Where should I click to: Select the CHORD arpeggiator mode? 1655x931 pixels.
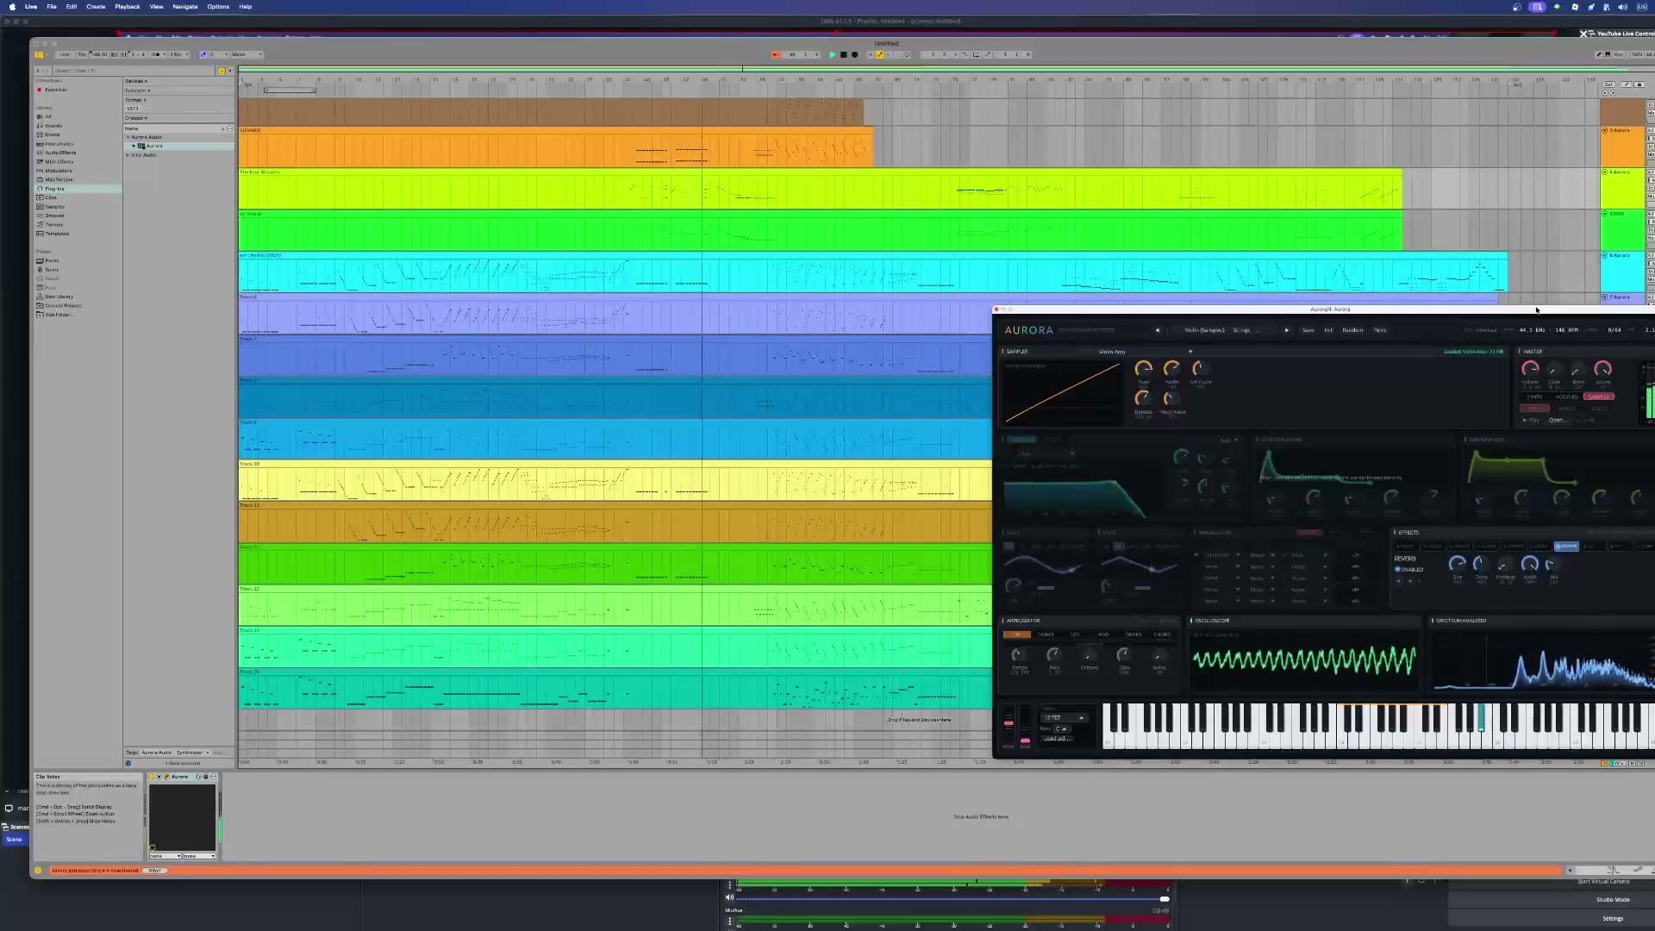click(x=1162, y=634)
